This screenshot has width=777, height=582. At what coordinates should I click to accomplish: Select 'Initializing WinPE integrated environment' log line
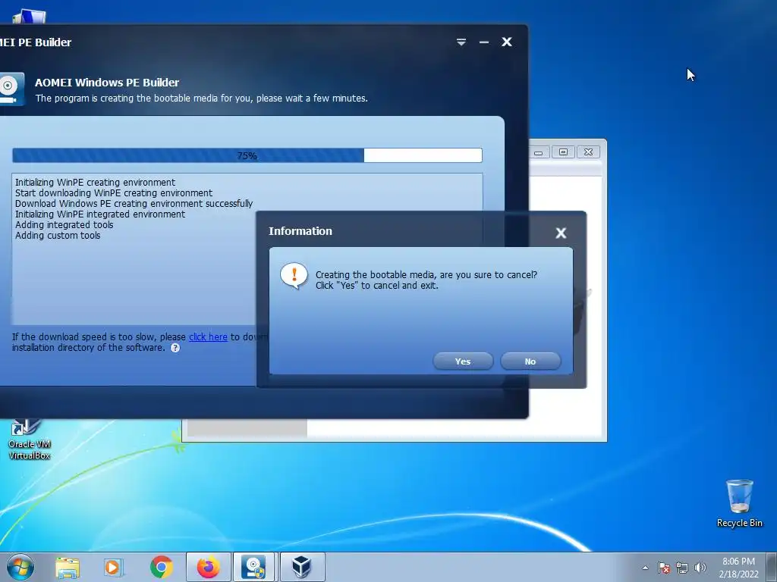coord(99,214)
